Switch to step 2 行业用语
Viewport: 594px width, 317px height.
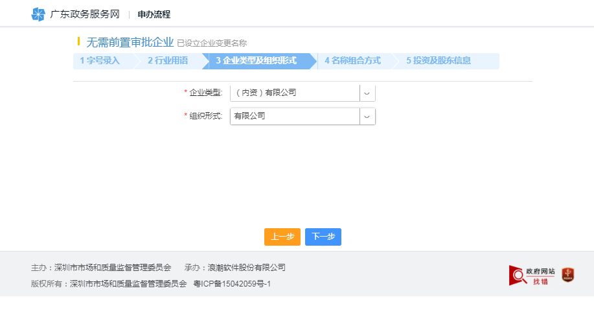(x=168, y=61)
